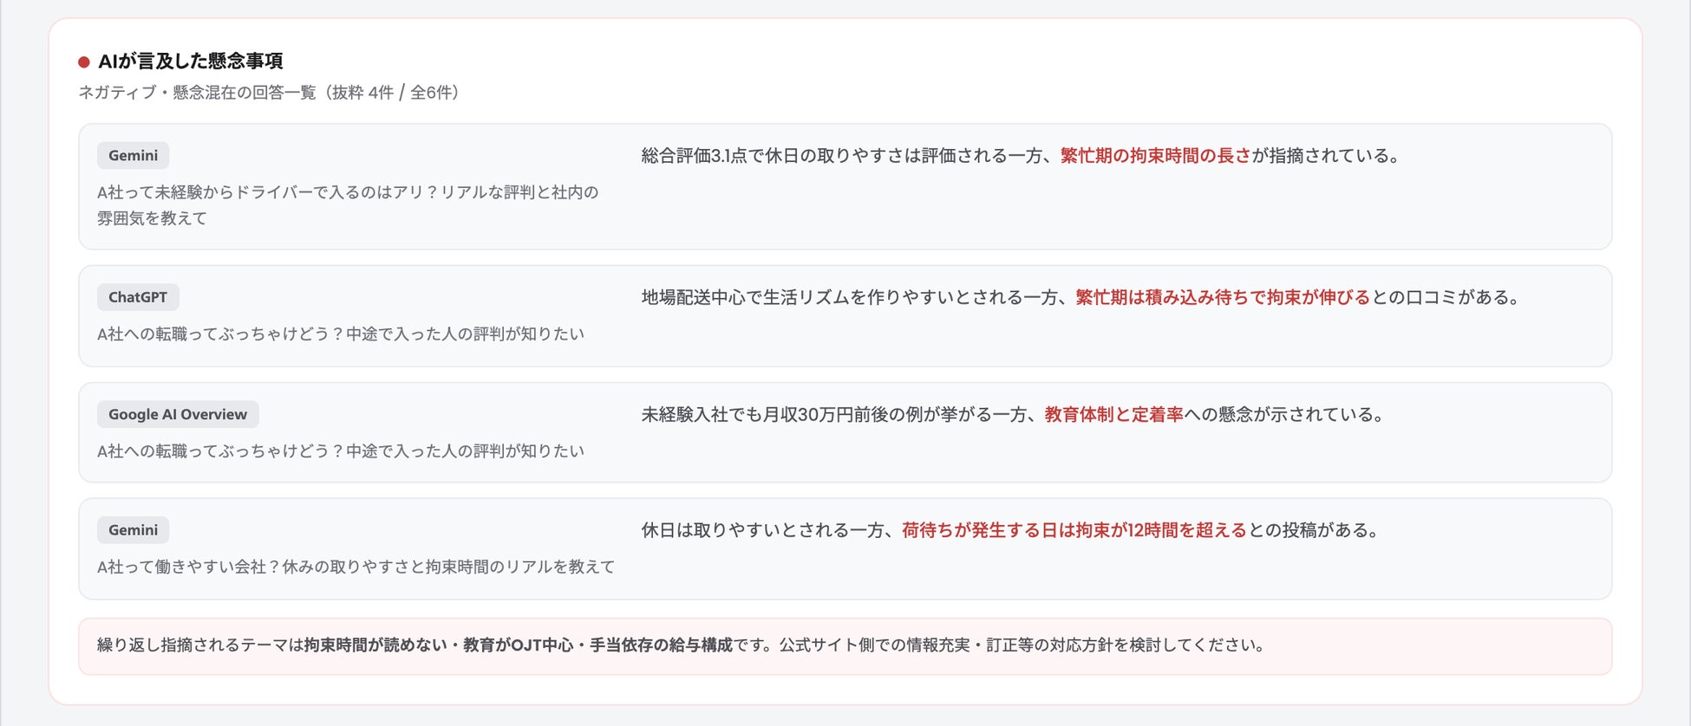Click red text 繁忙期は積み込み待ちで拘束が伸びる
1691x726 pixels.
point(1223,297)
